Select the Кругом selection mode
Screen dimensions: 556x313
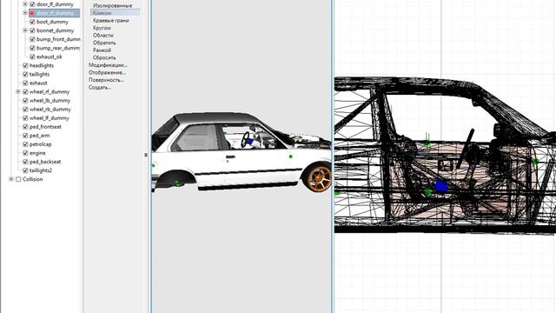click(102, 28)
